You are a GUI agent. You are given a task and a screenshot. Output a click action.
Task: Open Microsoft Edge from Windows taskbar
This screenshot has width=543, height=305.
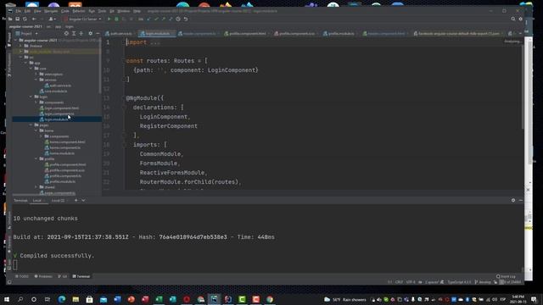(x=62, y=299)
